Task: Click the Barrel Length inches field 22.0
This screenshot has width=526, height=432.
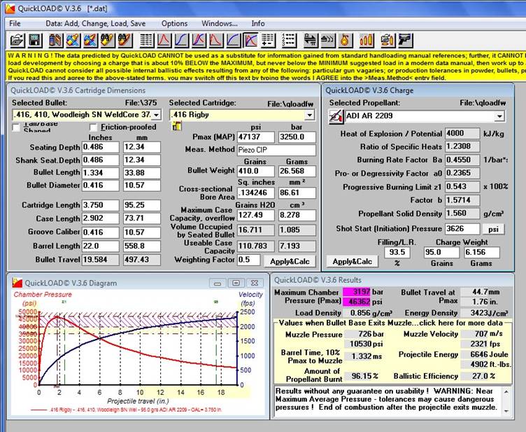Action: click(100, 246)
